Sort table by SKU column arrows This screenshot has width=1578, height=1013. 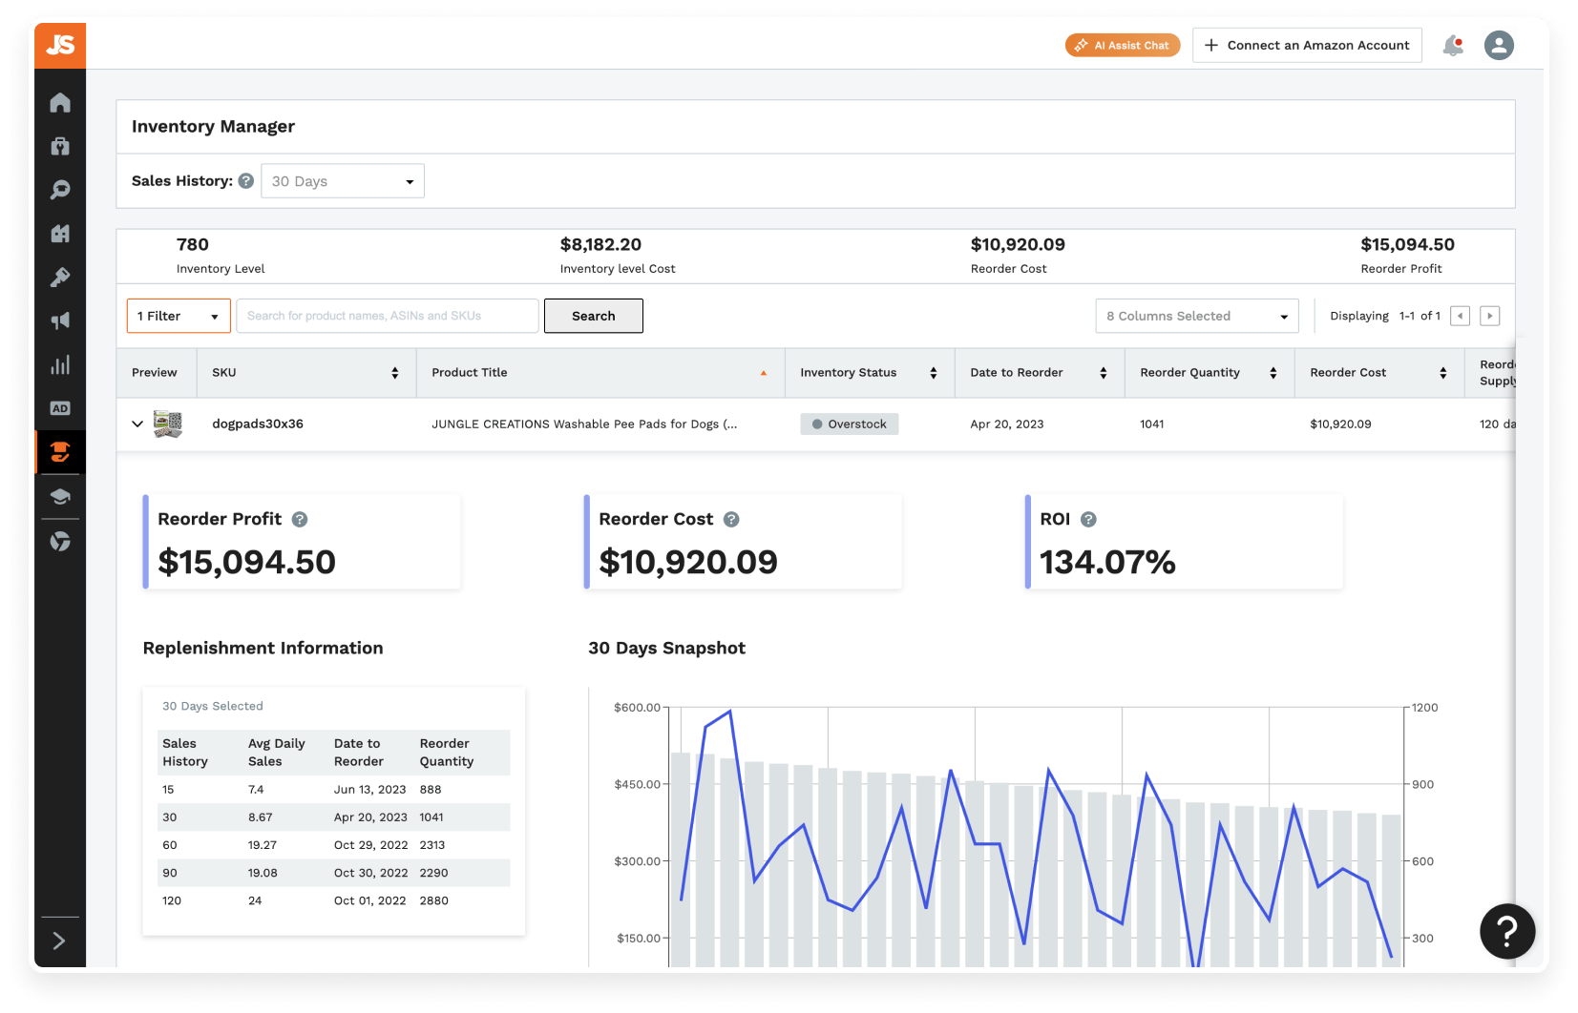click(395, 373)
